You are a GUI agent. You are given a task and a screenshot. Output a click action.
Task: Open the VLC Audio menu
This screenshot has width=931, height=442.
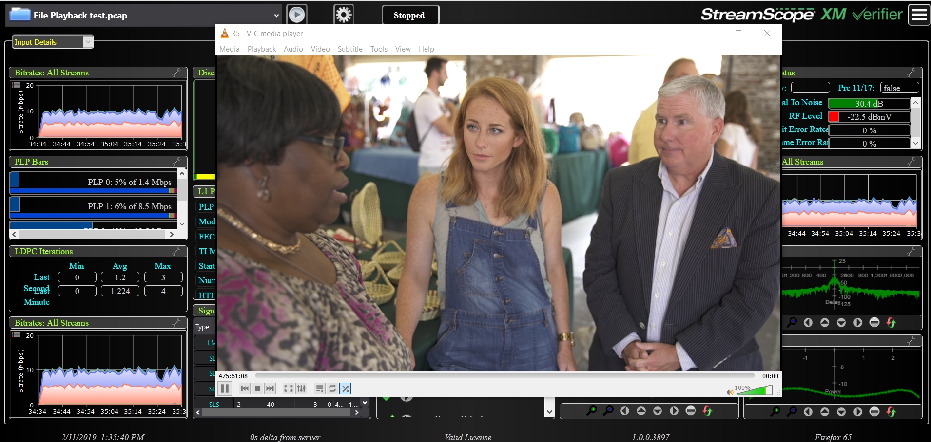tap(293, 49)
